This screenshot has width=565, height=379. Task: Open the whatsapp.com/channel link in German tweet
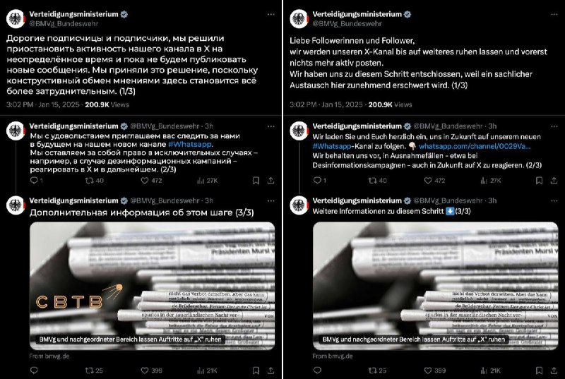coord(475,146)
